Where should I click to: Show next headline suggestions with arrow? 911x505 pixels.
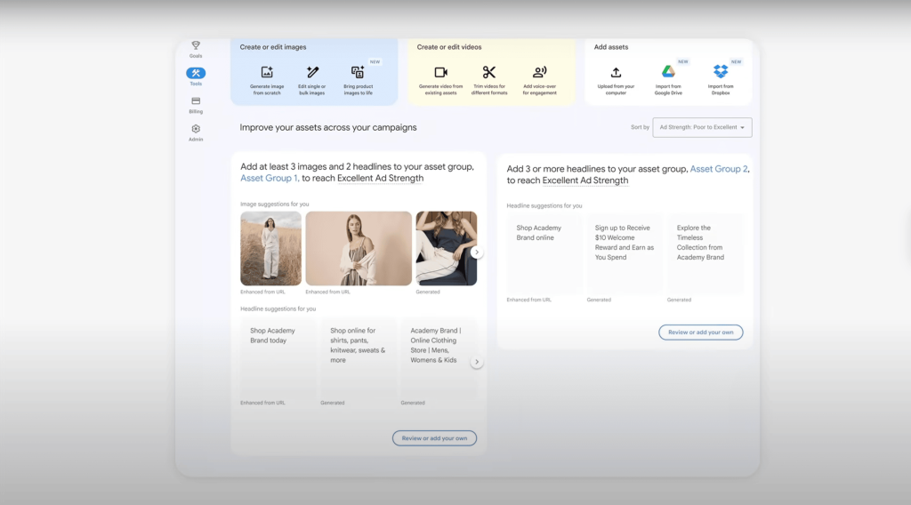click(x=477, y=362)
